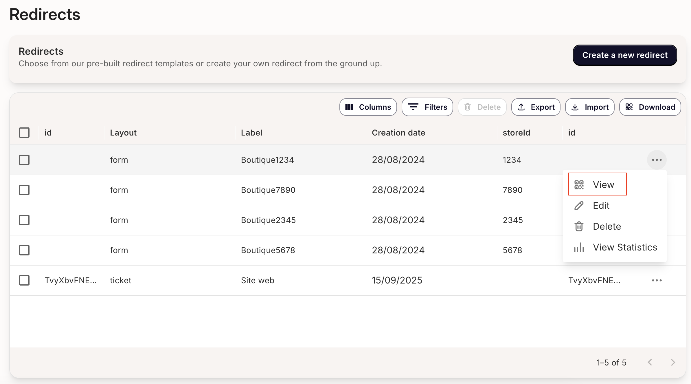Click the pencil icon next to Edit
This screenshot has width=691, height=384.
[x=579, y=206]
